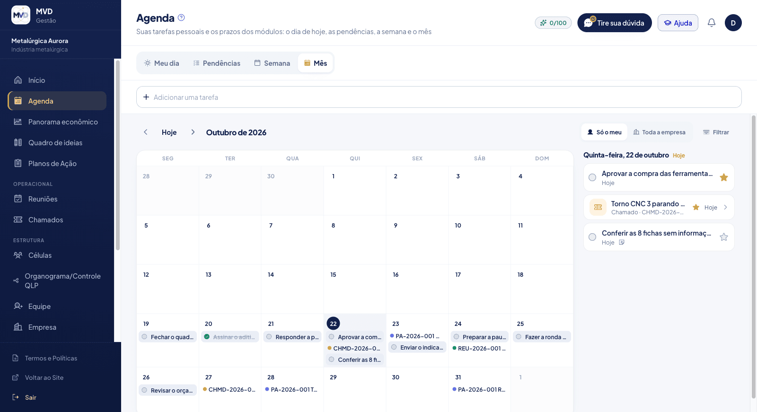Open the notifications bell
The height and width of the screenshot is (412, 757).
pyautogui.click(x=712, y=23)
